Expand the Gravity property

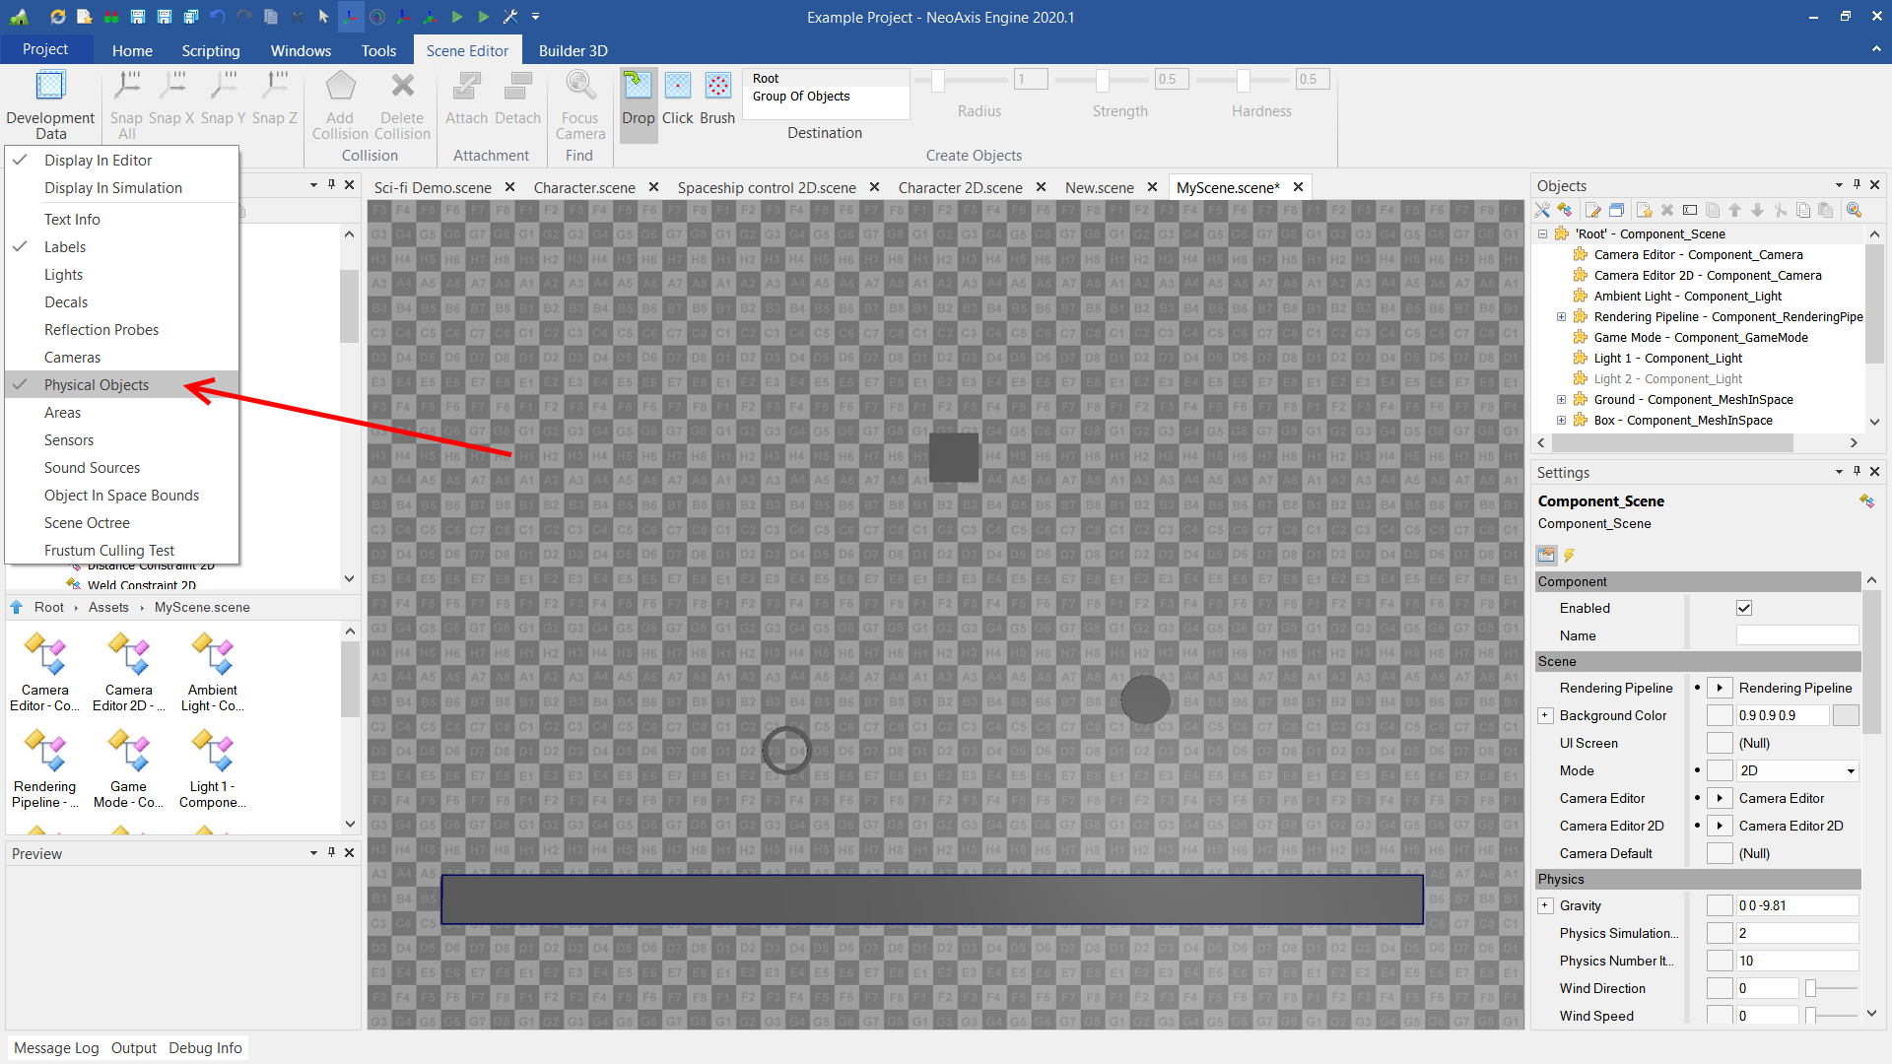(1545, 906)
